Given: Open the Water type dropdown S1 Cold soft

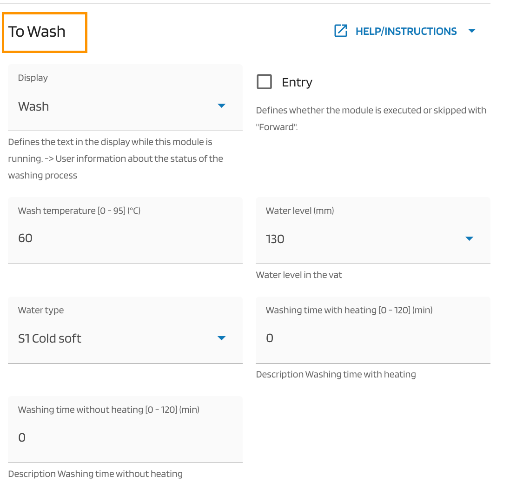Looking at the screenshot, I should click(116, 338).
